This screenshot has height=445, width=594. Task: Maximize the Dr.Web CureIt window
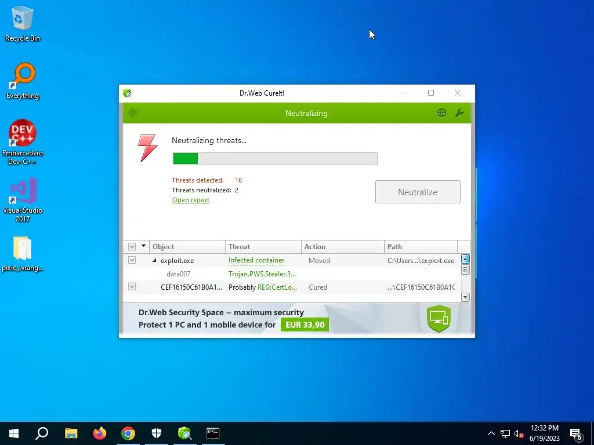coord(431,93)
